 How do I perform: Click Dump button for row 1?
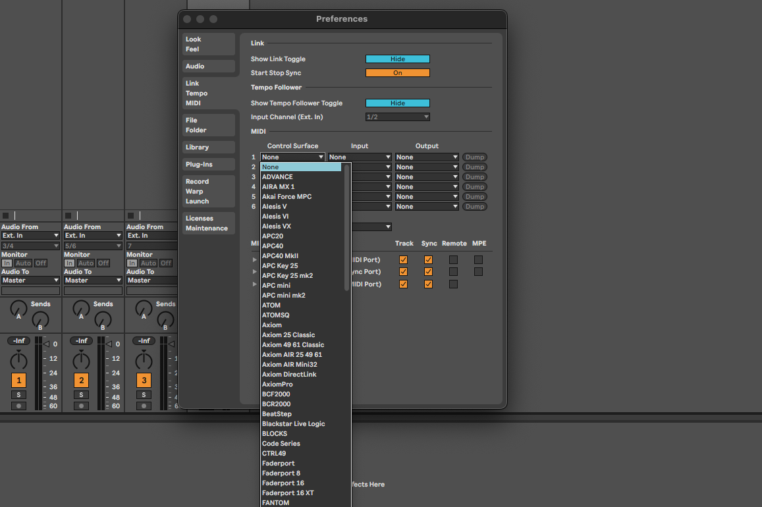(x=474, y=157)
